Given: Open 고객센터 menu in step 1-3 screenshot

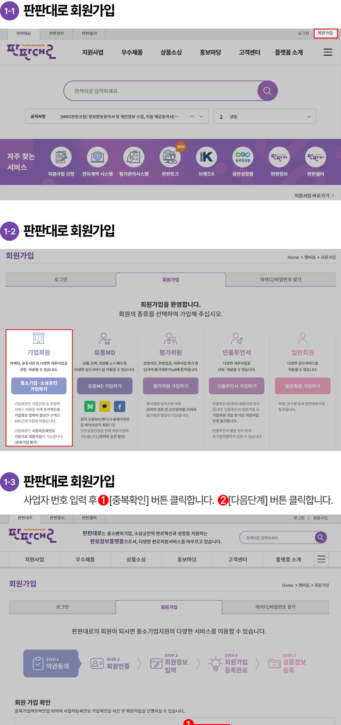Looking at the screenshot, I should (237, 559).
